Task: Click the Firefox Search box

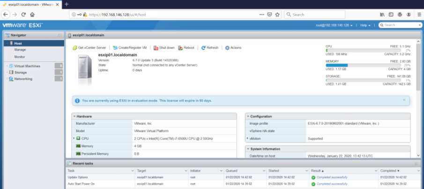Action: (314, 14)
